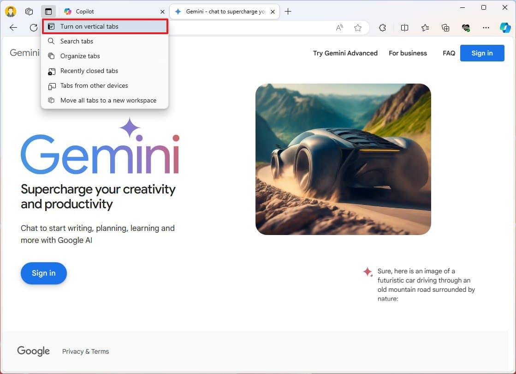Refresh the Gemini page
Image resolution: width=516 pixels, height=374 pixels.
tap(33, 28)
